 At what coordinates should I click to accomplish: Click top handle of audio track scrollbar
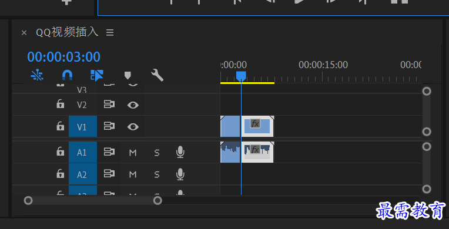click(x=427, y=147)
